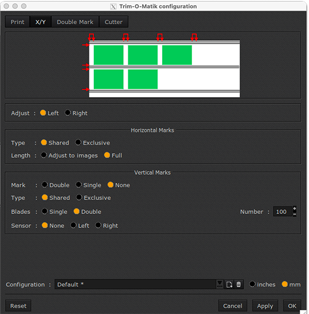Delete configuration using the trash icon
The height and width of the screenshot is (314, 309).
(x=238, y=285)
